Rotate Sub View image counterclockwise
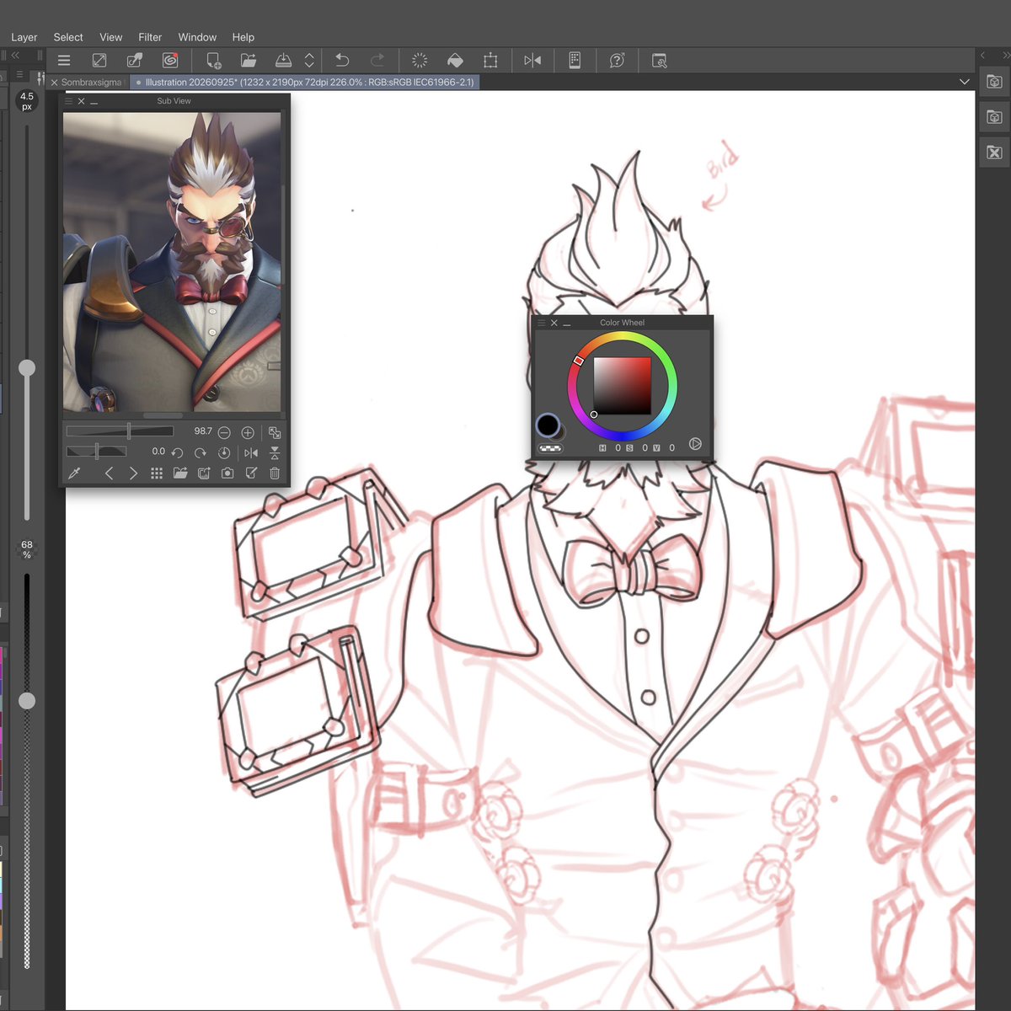1011x1011 pixels. tap(177, 452)
